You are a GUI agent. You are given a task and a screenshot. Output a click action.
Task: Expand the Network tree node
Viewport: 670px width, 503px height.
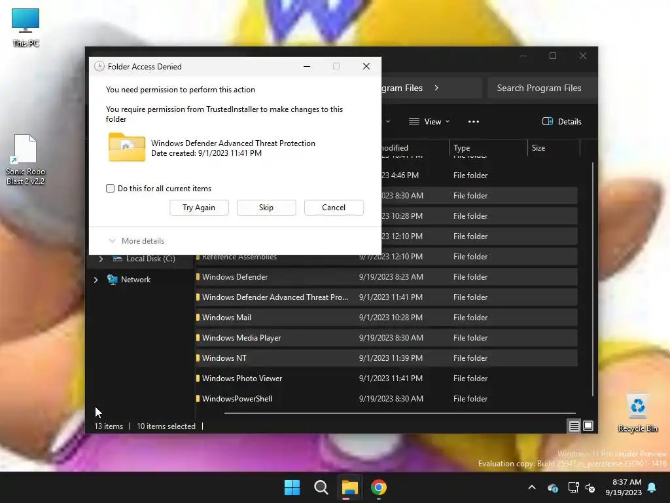coord(96,280)
